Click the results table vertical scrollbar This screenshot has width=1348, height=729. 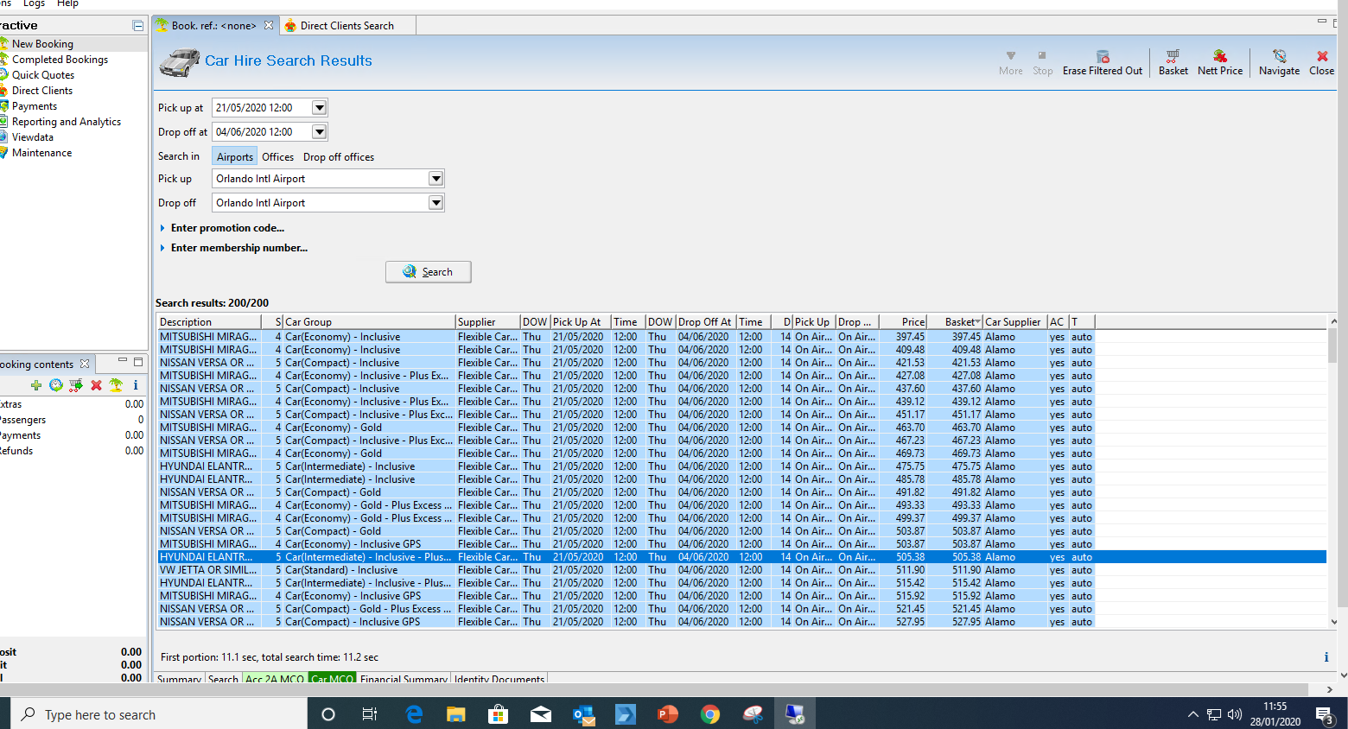click(1333, 472)
